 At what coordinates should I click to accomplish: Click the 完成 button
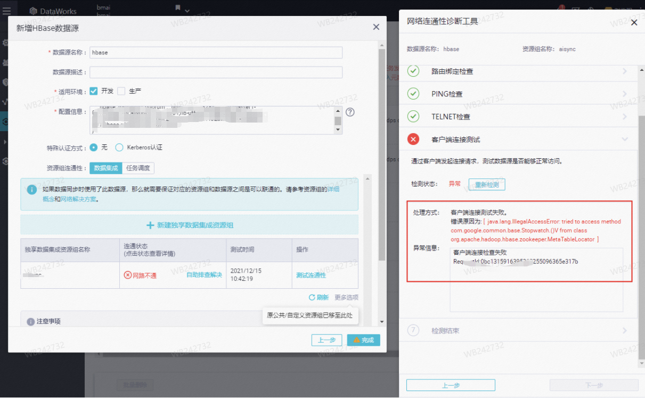pyautogui.click(x=363, y=340)
